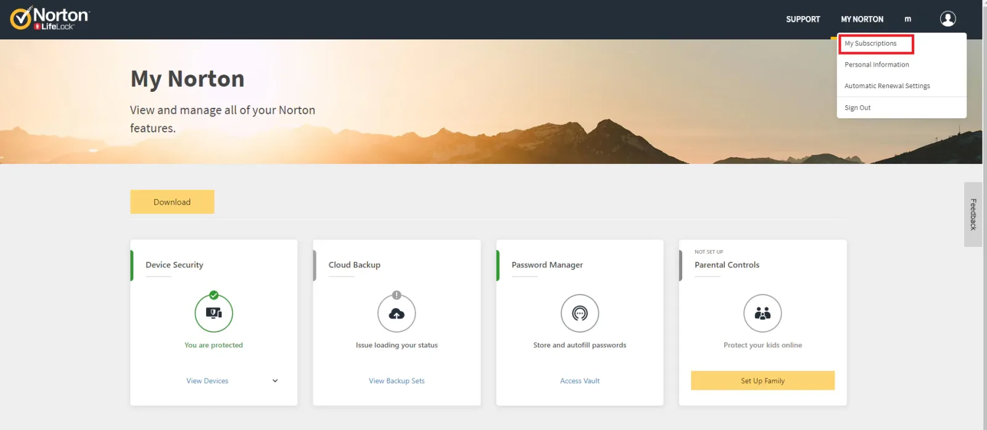
Task: Click 'Store and autofill passwords' text
Action: 580,345
